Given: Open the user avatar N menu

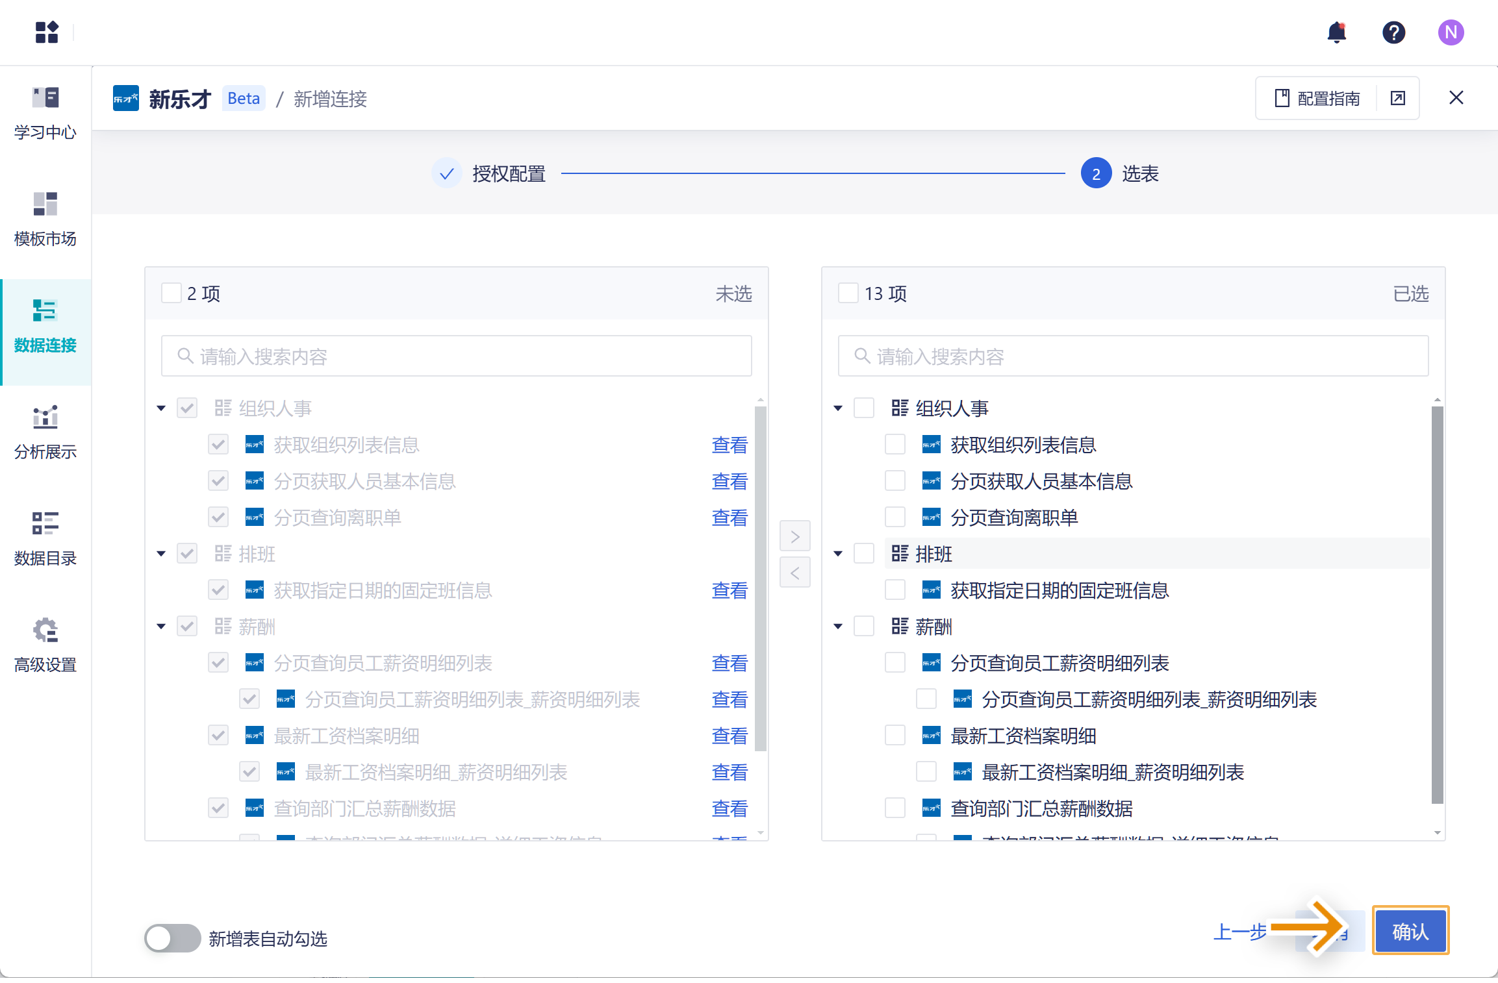Looking at the screenshot, I should (1451, 32).
